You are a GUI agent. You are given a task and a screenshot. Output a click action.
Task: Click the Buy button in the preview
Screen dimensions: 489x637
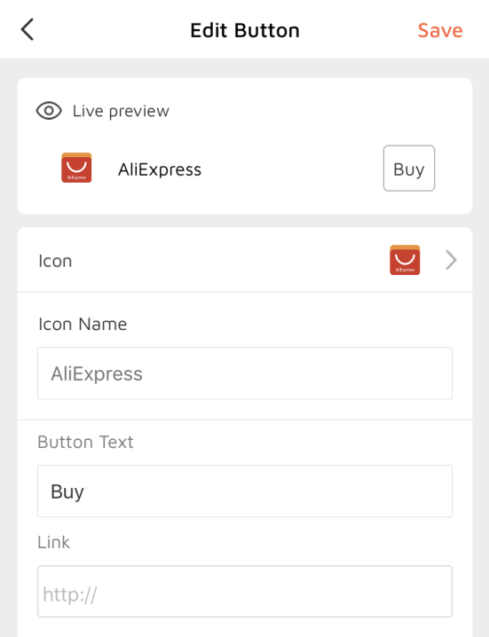(409, 169)
